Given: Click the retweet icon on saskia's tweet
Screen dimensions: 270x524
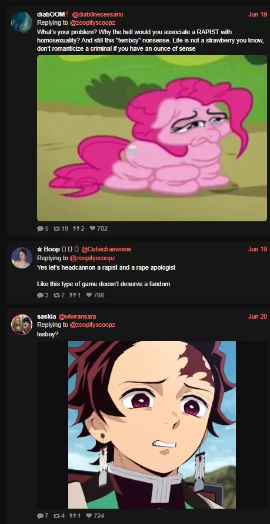Looking at the screenshot, I should [56, 516].
